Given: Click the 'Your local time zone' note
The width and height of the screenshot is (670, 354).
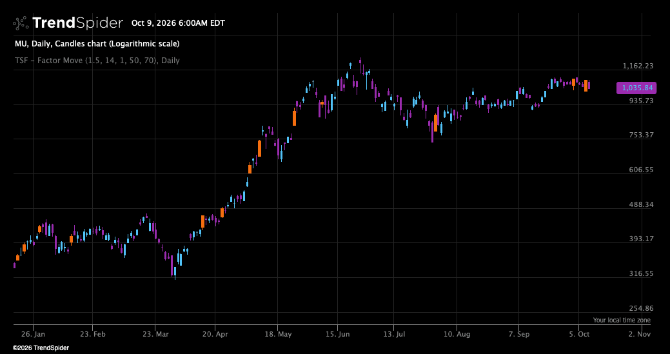Looking at the screenshot, I should (x=622, y=320).
